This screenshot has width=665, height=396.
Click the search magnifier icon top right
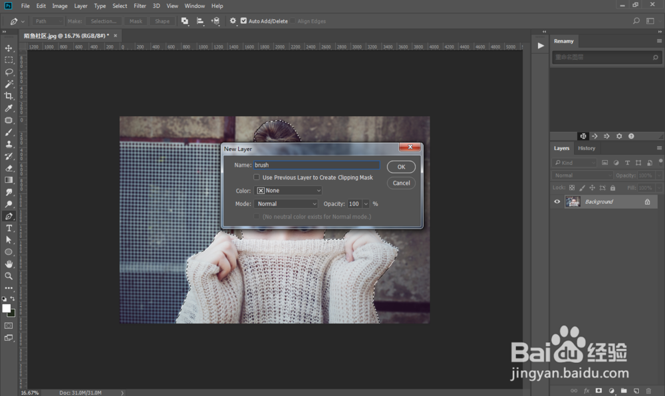click(x=636, y=21)
